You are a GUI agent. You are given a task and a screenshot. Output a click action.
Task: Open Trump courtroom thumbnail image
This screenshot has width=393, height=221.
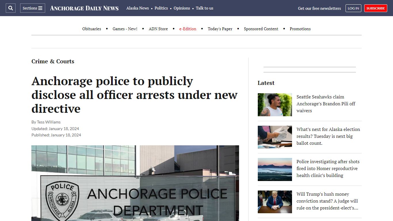pos(275,202)
